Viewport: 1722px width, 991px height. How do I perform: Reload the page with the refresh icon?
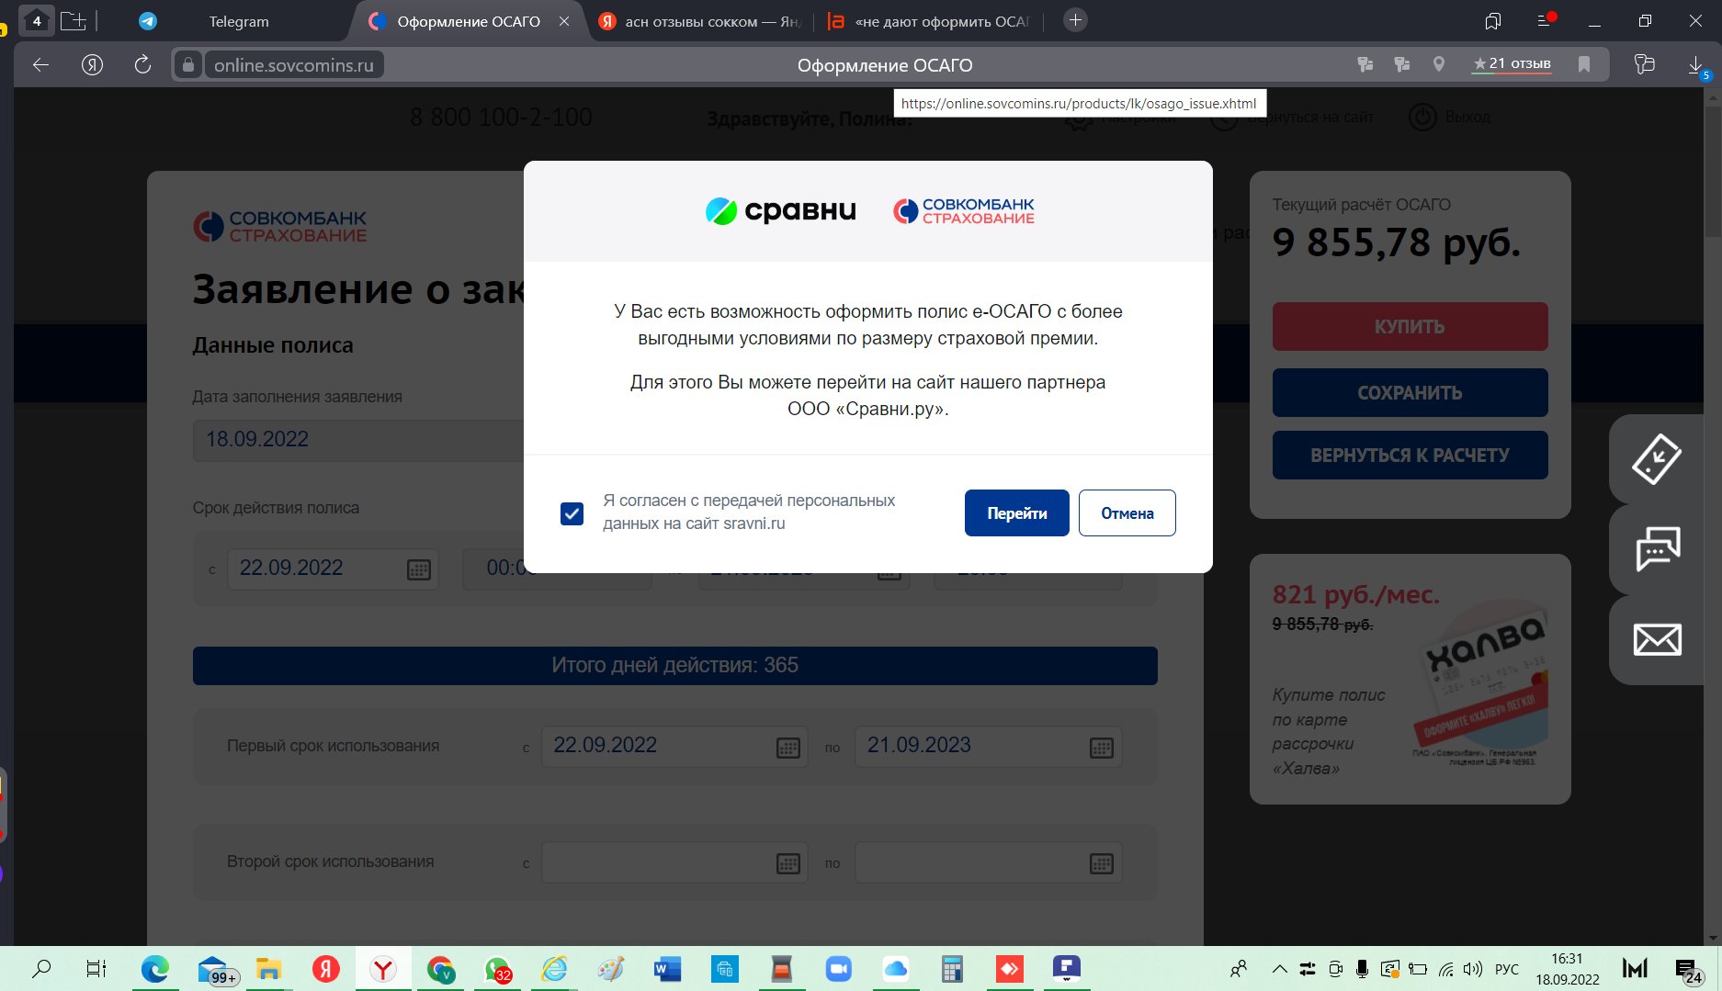(142, 64)
